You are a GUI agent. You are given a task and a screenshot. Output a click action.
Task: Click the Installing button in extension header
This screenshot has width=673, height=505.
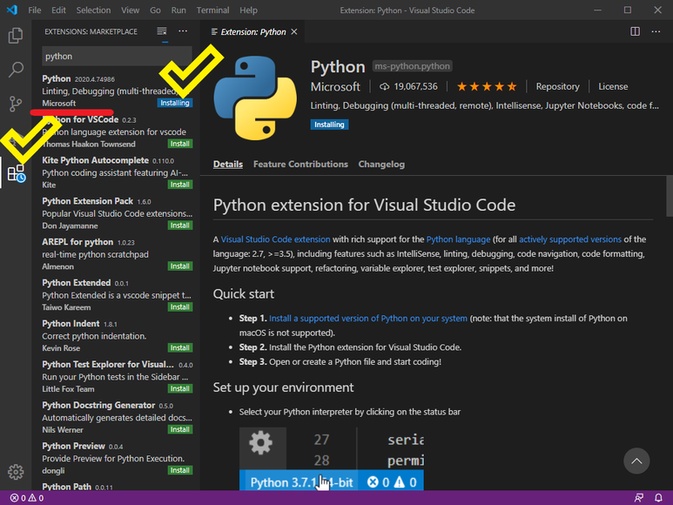point(329,125)
